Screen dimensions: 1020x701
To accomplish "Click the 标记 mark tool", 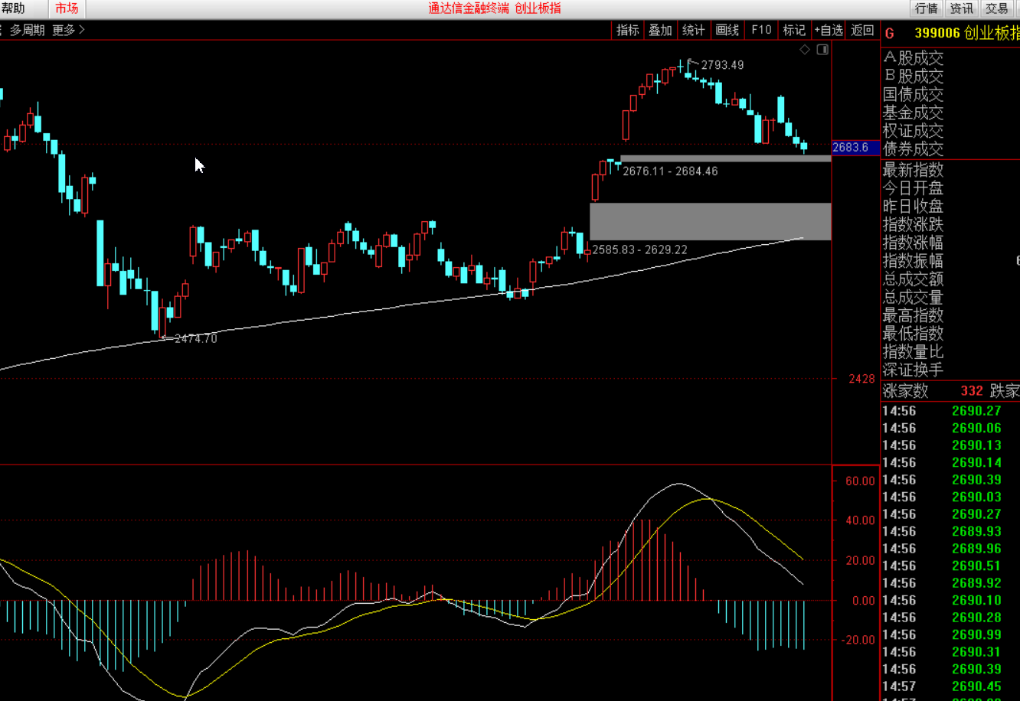I will [x=794, y=30].
